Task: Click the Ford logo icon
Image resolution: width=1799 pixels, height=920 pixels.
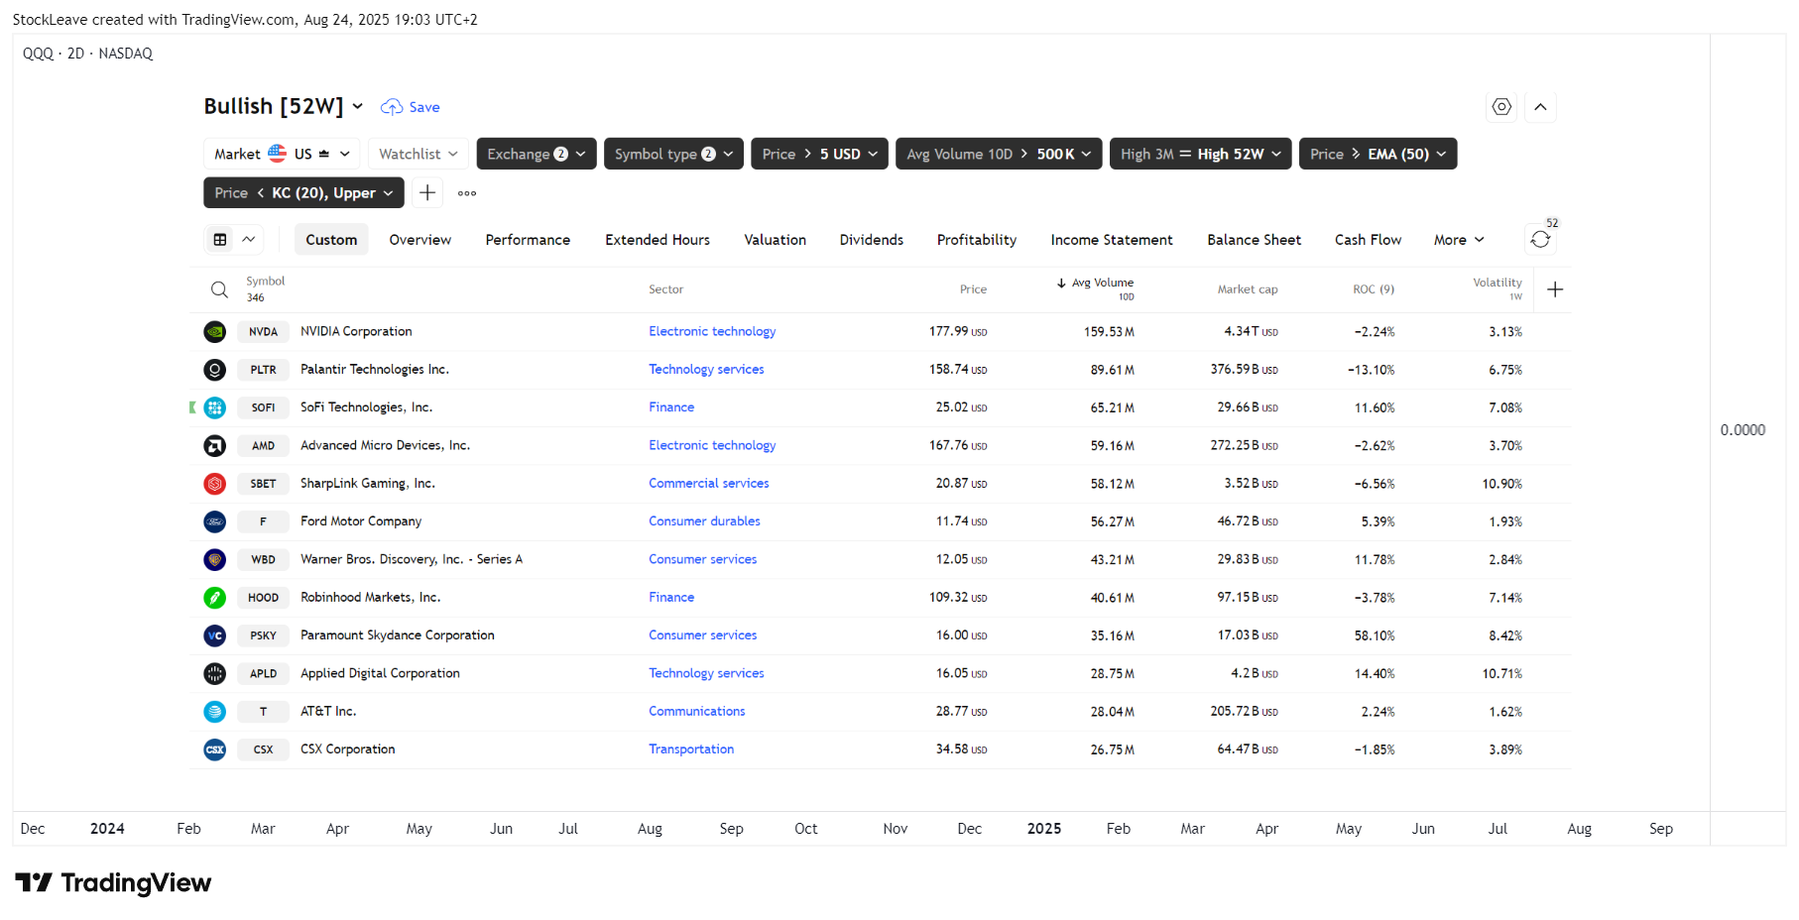Action: (215, 521)
